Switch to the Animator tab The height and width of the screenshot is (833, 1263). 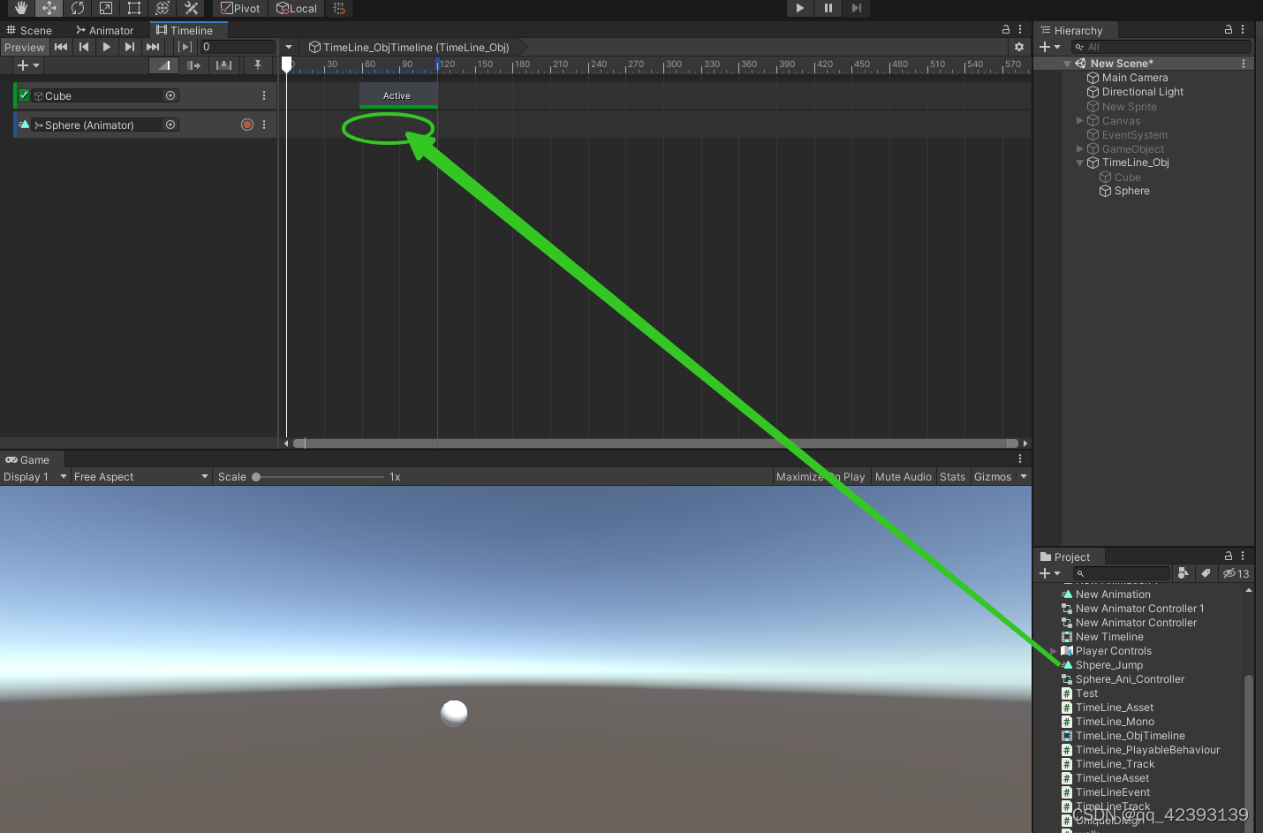click(104, 29)
